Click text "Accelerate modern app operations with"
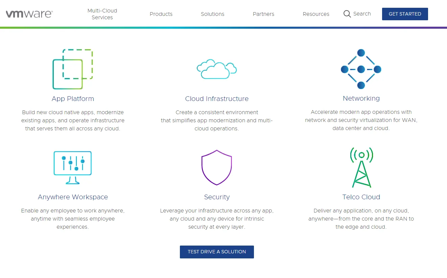Viewport: 447px width, 278px height. click(361, 112)
